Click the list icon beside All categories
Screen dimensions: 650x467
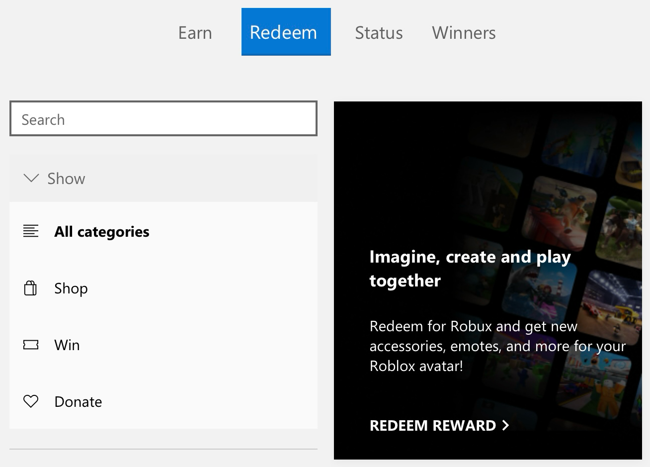coord(31,231)
